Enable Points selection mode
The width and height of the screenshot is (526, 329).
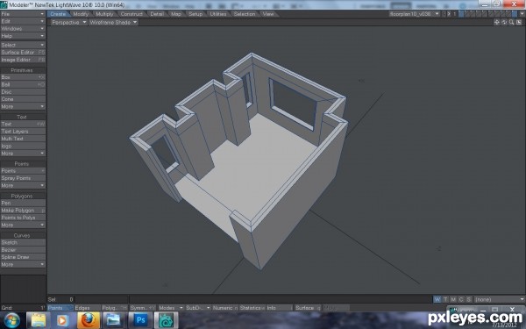60,308
